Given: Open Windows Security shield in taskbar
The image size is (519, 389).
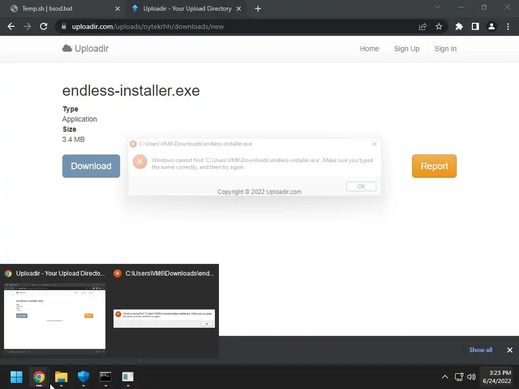Looking at the screenshot, I should [84, 377].
